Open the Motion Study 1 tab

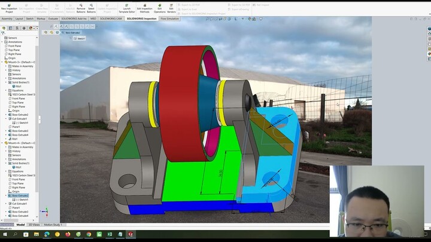(53, 225)
